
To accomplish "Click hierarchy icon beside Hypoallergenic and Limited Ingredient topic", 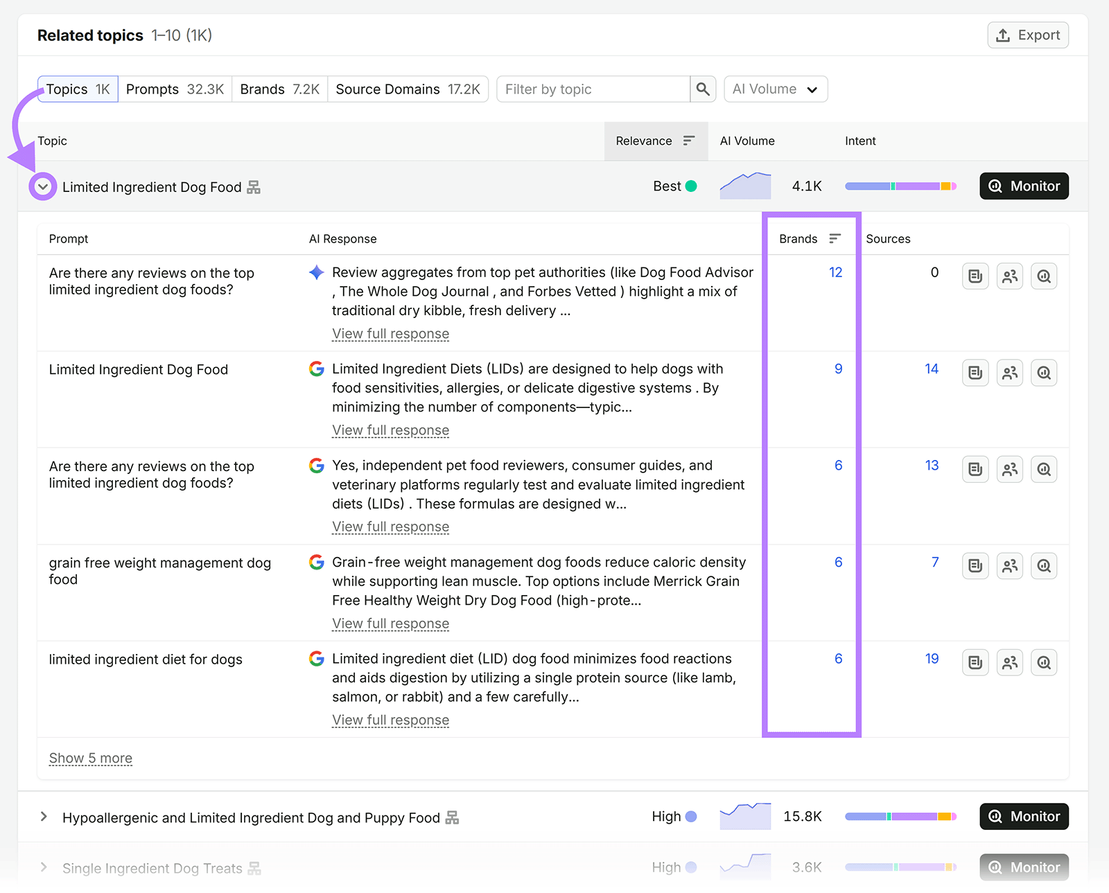I will 452,817.
